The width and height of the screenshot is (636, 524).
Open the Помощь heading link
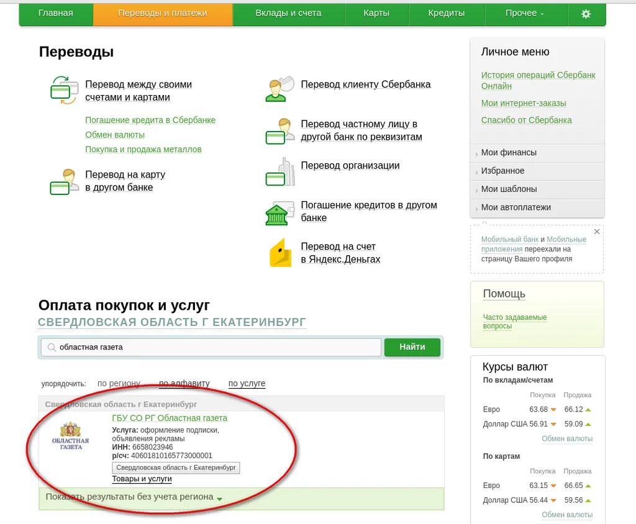tap(504, 294)
